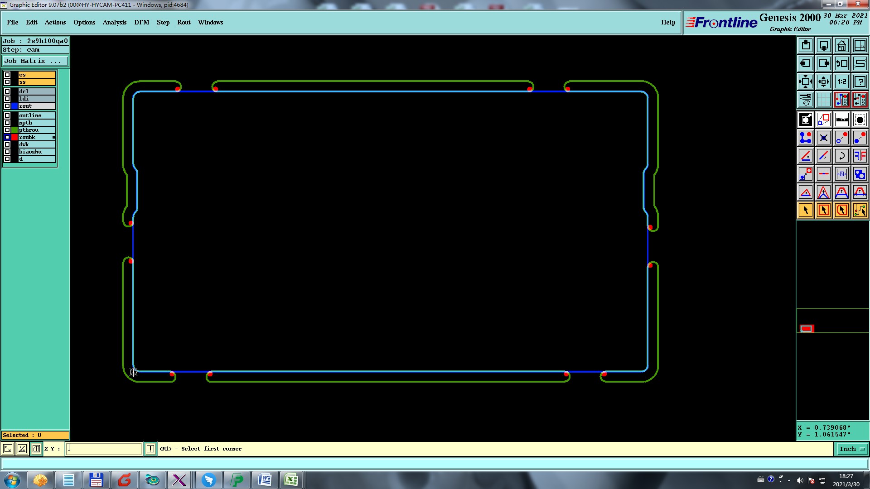Click the Help button

click(x=668, y=22)
